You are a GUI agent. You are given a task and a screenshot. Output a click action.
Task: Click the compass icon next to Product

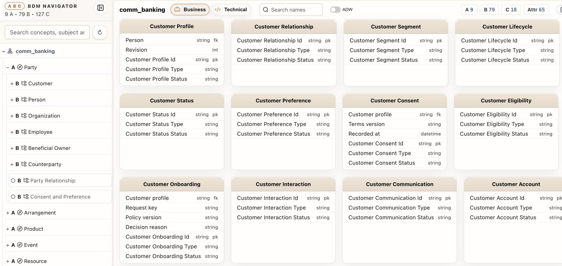tap(20, 229)
